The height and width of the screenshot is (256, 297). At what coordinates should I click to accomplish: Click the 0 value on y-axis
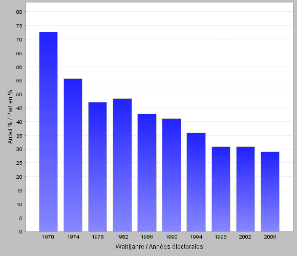point(21,231)
